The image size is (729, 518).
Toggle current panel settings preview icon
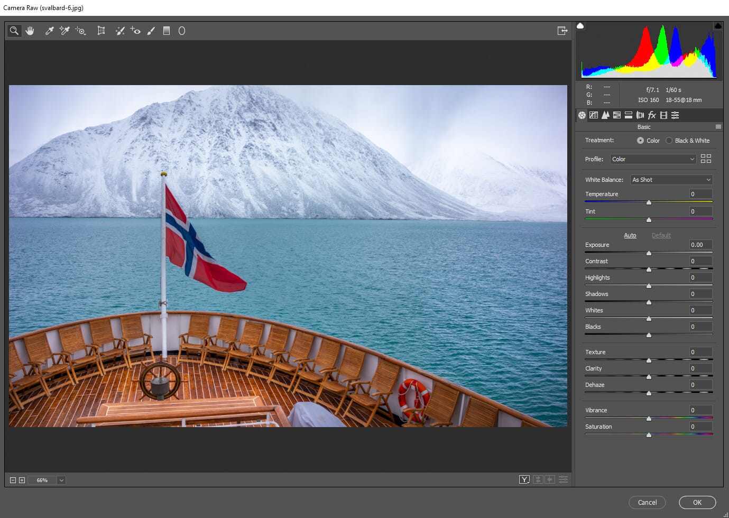(564, 479)
